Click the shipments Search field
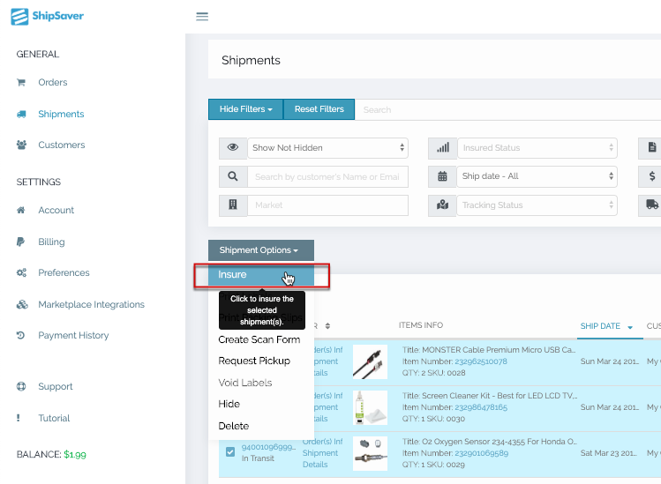Screen dimensions: 661x484 point(507,109)
